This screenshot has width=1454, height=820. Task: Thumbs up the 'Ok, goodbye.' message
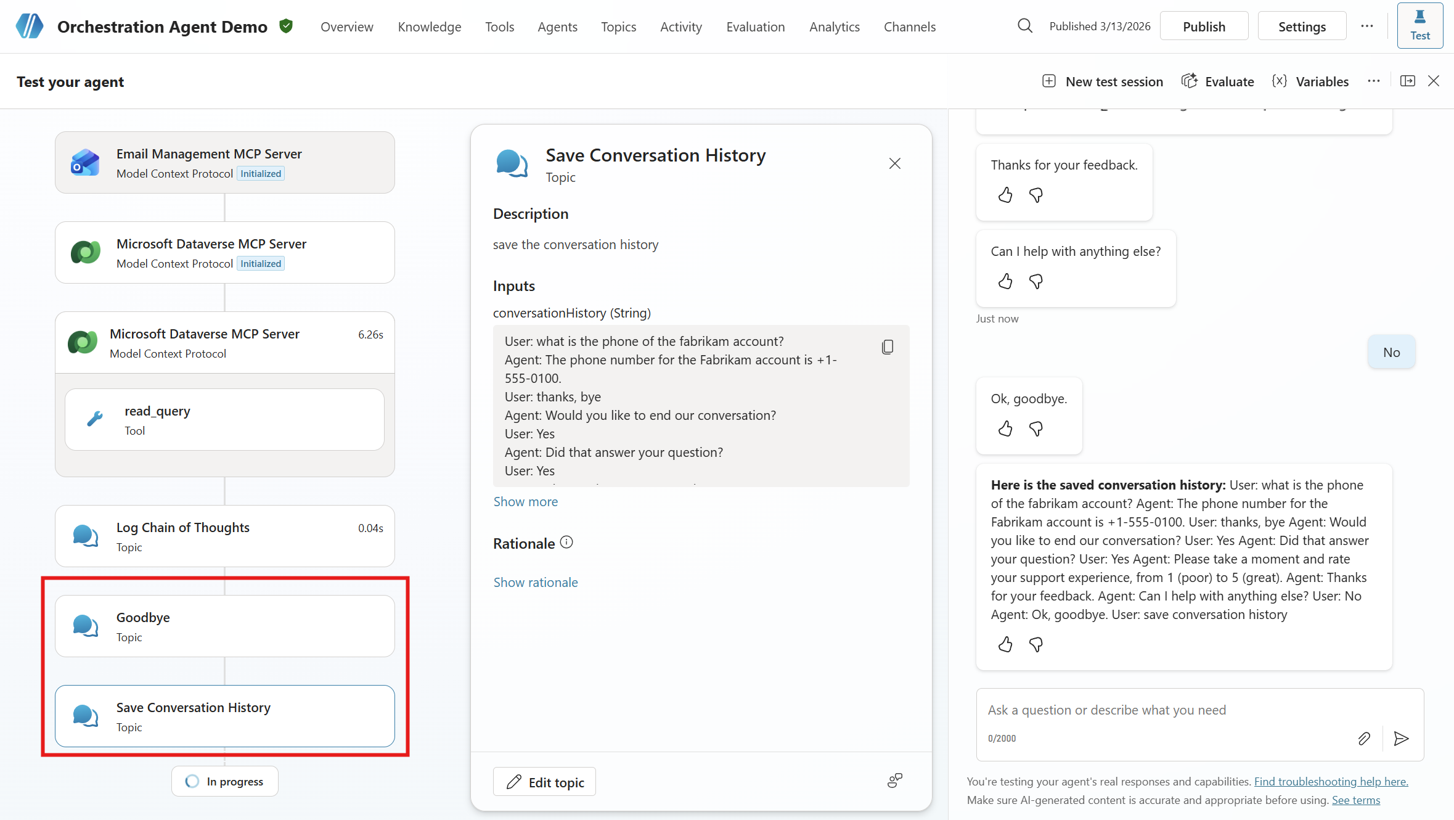tap(1005, 429)
